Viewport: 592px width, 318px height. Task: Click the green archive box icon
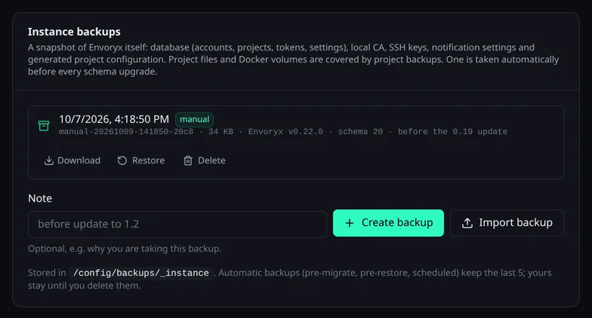[x=44, y=125]
